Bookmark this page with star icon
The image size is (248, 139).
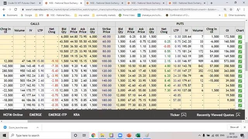point(231,9)
